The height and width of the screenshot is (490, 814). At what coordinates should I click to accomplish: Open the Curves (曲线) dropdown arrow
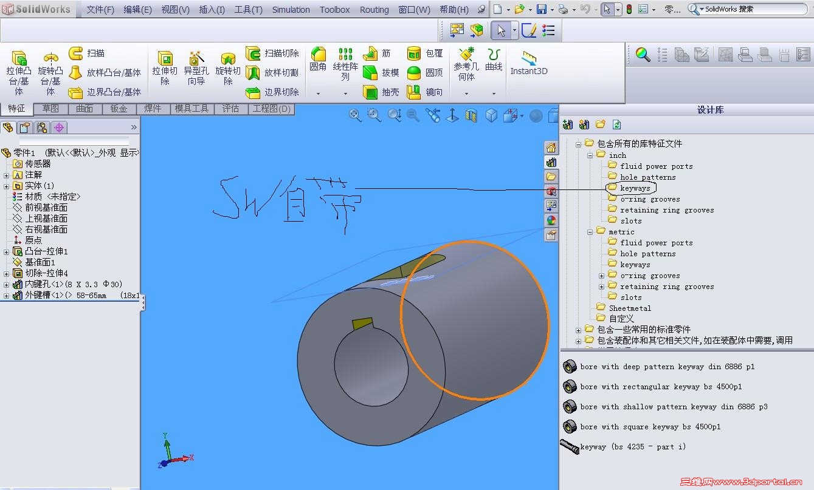pos(494,94)
